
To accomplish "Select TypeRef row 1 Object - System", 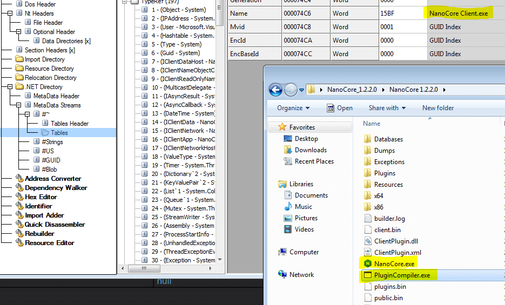I will pyautogui.click(x=179, y=10).
